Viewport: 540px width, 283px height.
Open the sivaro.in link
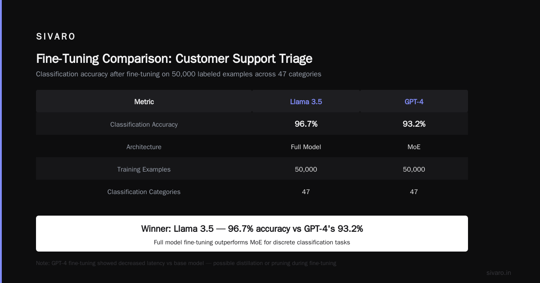[x=499, y=273]
